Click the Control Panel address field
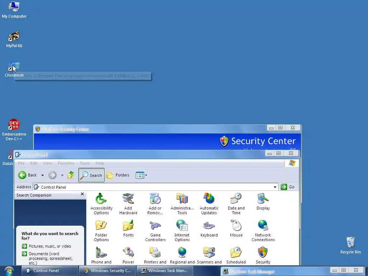The height and width of the screenshot is (276, 368). 155,187
